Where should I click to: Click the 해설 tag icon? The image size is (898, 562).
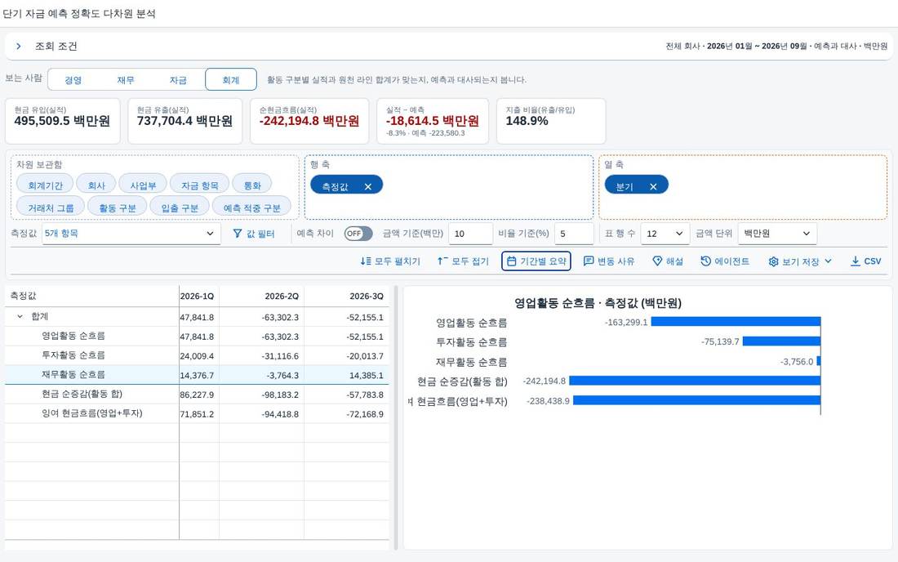point(657,261)
